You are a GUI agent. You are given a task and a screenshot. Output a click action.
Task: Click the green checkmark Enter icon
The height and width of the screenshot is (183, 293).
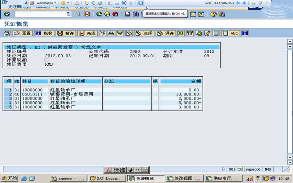7,14
